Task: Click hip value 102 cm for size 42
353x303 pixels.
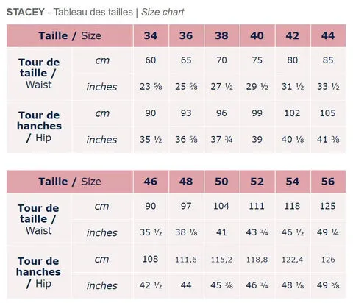Action: (x=293, y=113)
